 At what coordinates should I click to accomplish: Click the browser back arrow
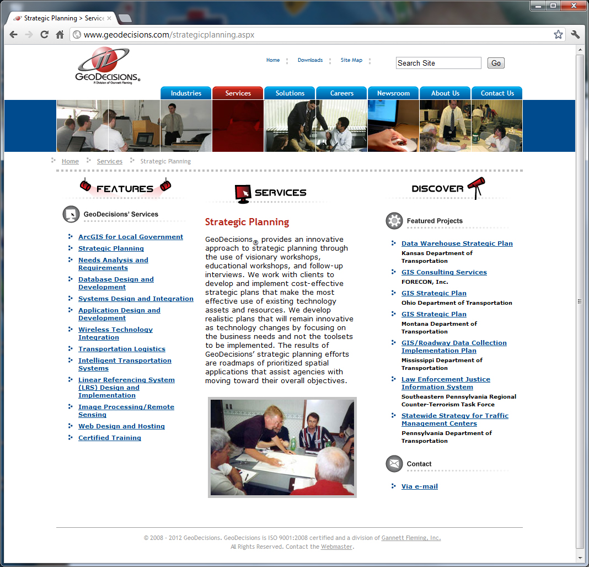click(14, 35)
